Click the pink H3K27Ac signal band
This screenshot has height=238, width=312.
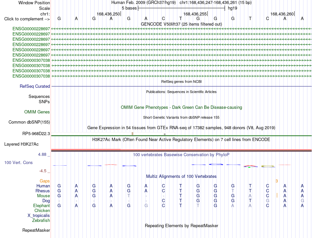tap(181, 150)
